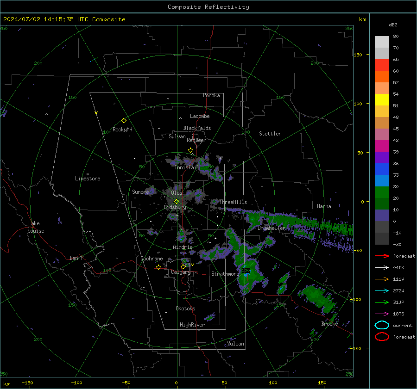The height and width of the screenshot is (389, 417).
Task: Click the Banff city label
Action: [76, 258]
